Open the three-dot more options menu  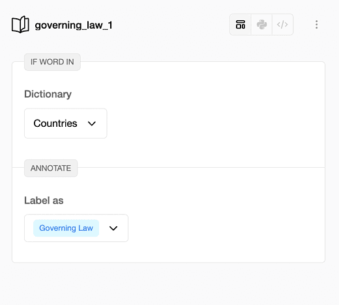pos(316,25)
